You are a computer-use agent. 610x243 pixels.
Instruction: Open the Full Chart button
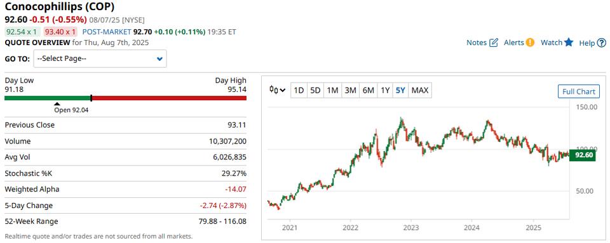(579, 91)
